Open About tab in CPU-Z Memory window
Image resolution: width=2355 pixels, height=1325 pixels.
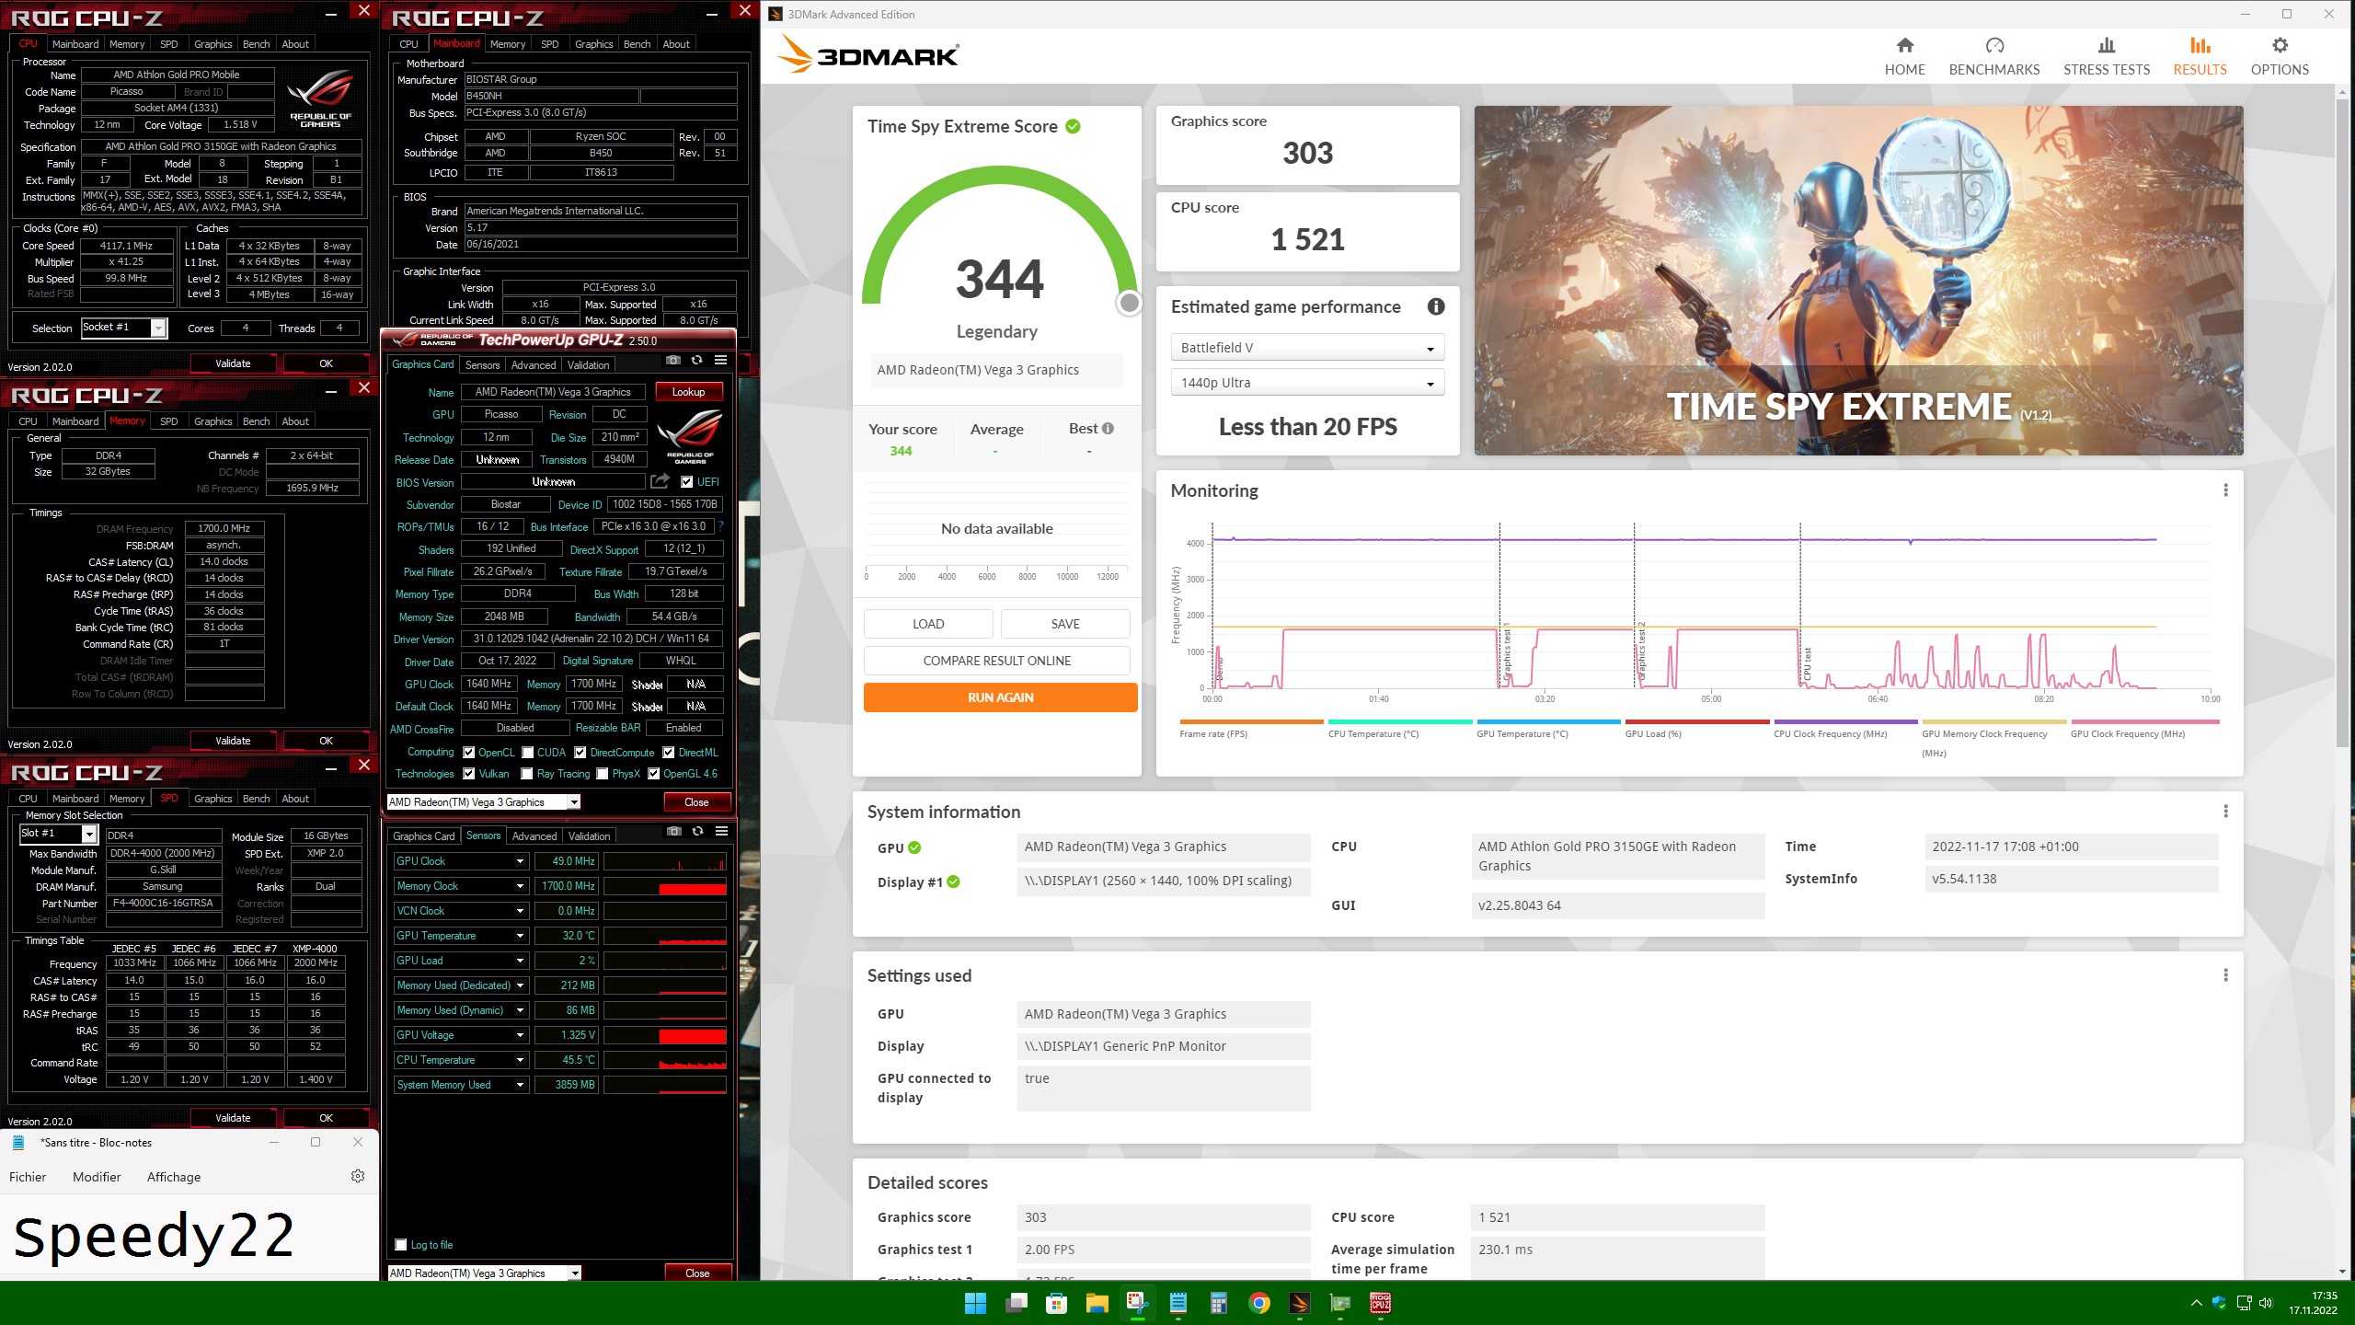click(295, 421)
